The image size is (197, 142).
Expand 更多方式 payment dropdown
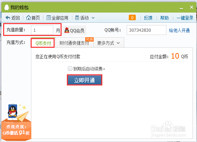(x=109, y=43)
